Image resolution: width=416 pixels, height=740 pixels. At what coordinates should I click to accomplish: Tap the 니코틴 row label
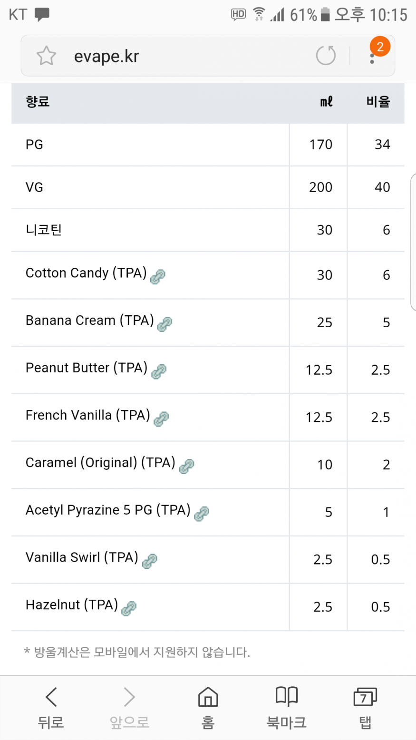pos(44,230)
